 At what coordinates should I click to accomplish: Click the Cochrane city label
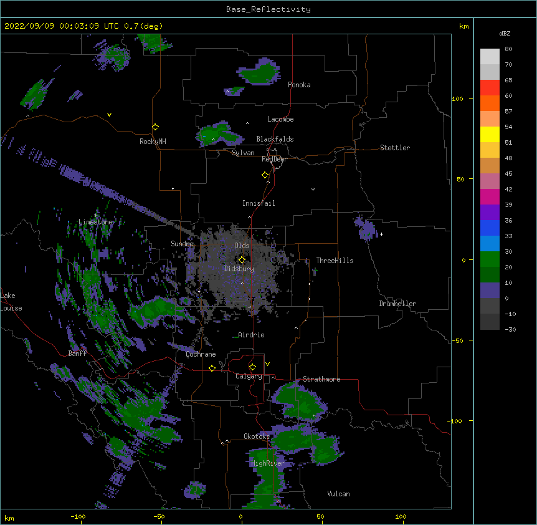[201, 354]
